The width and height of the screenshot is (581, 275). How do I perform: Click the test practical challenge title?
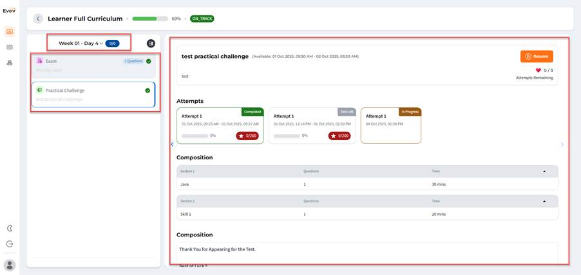pos(215,57)
